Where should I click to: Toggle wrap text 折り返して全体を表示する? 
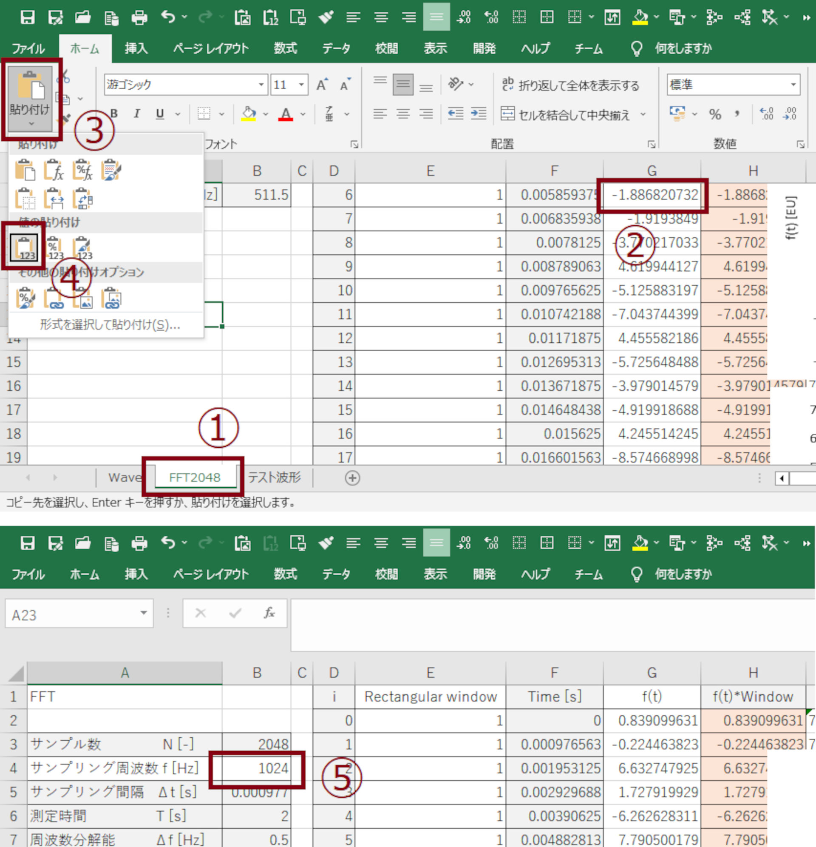(570, 85)
